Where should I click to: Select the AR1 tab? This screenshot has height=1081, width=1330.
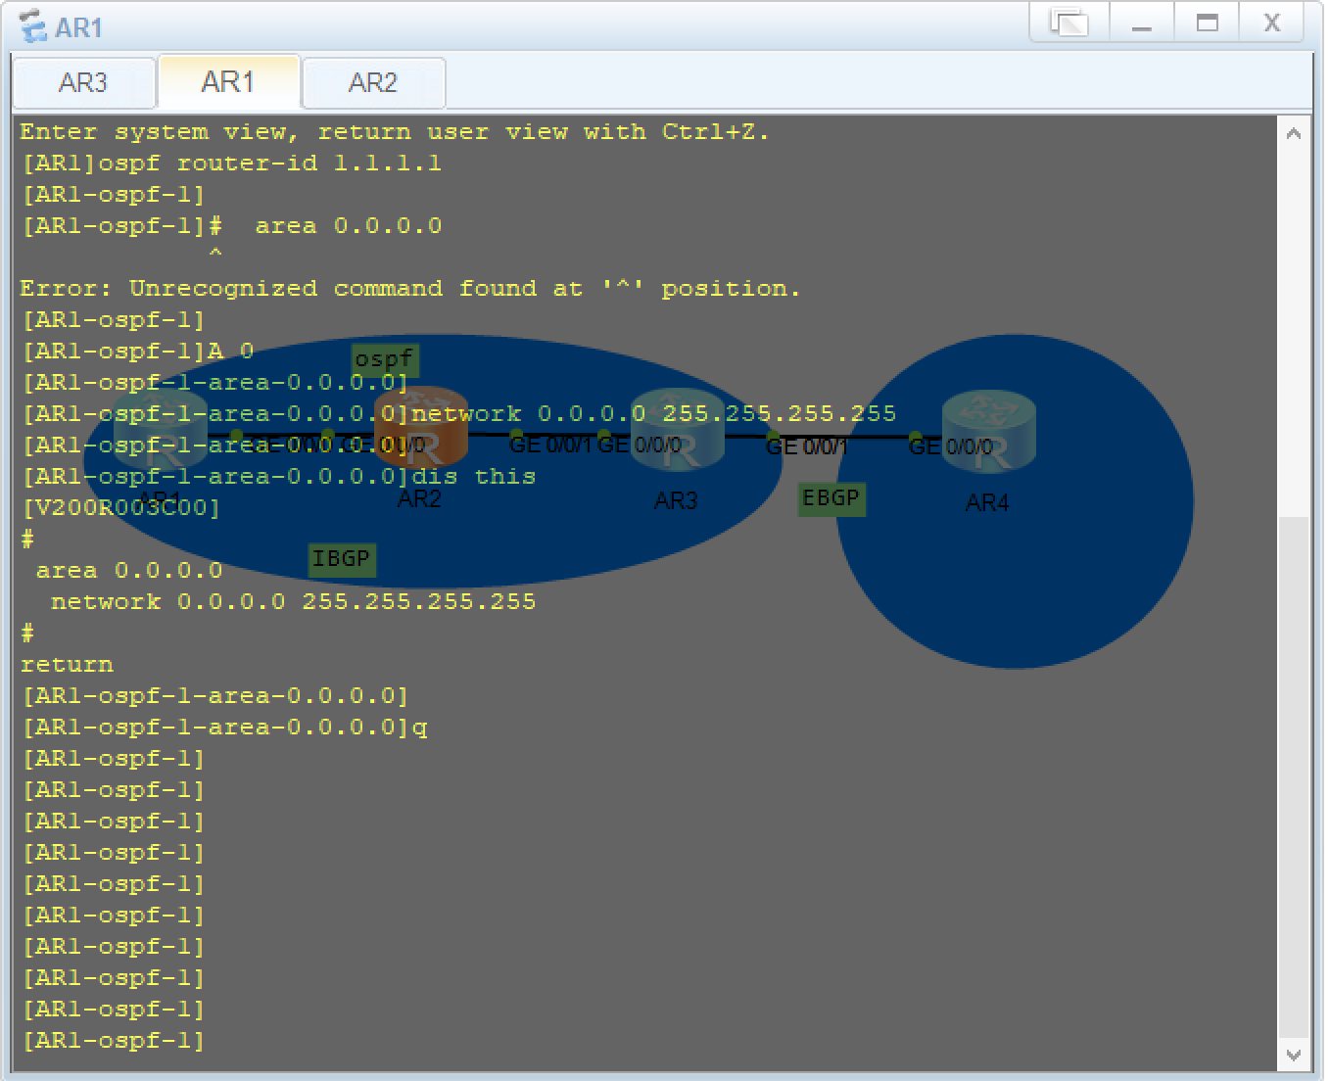[x=228, y=82]
